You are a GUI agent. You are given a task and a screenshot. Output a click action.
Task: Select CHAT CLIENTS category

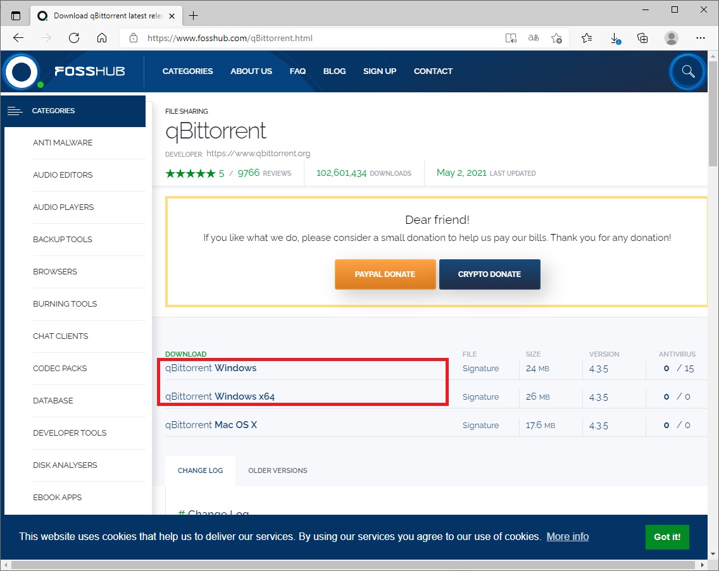pyautogui.click(x=61, y=336)
